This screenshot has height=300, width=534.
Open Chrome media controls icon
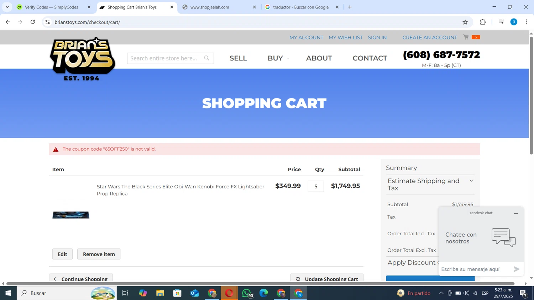point(501,22)
